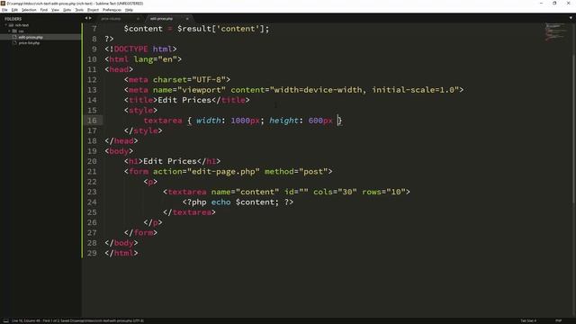This screenshot has width=576, height=324.
Task: Open the Tools menu
Action: pyautogui.click(x=79, y=10)
